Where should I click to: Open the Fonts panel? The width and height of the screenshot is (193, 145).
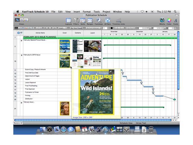coord(176,21)
